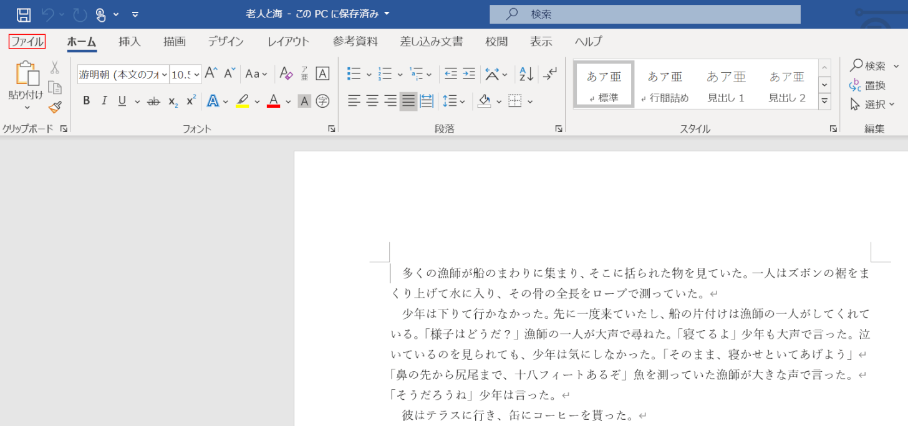Increase the paragraph indent
Screen dimensions: 908x426
click(x=469, y=73)
